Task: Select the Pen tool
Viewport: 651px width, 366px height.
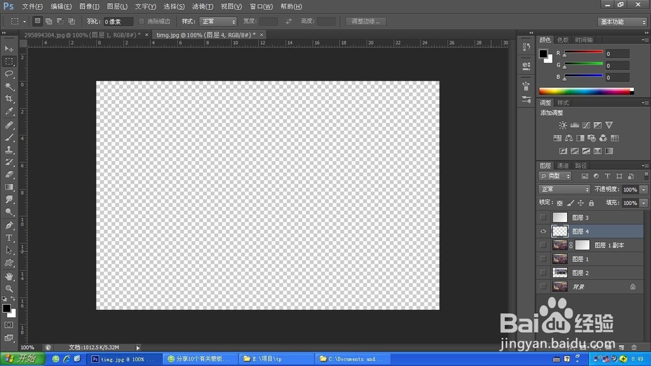Action: [x=8, y=225]
